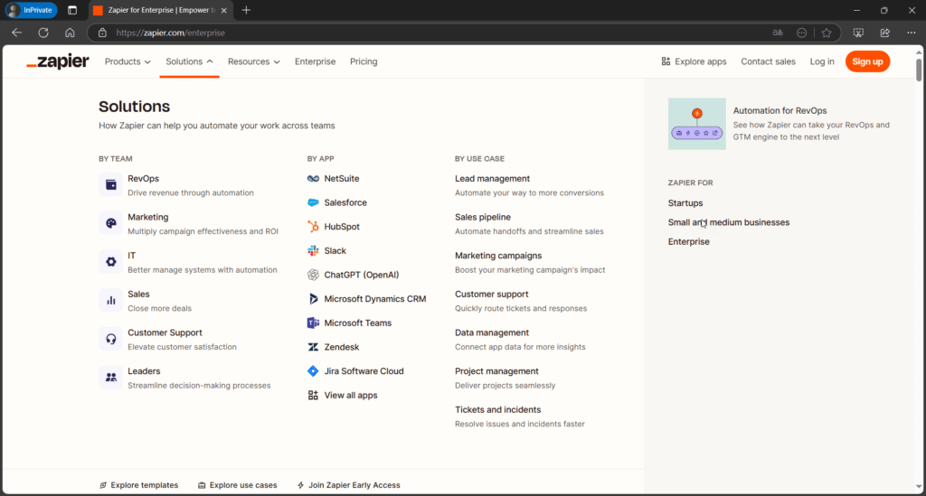The height and width of the screenshot is (496, 926).
Task: Click the Slack app icon
Action: [x=313, y=250]
